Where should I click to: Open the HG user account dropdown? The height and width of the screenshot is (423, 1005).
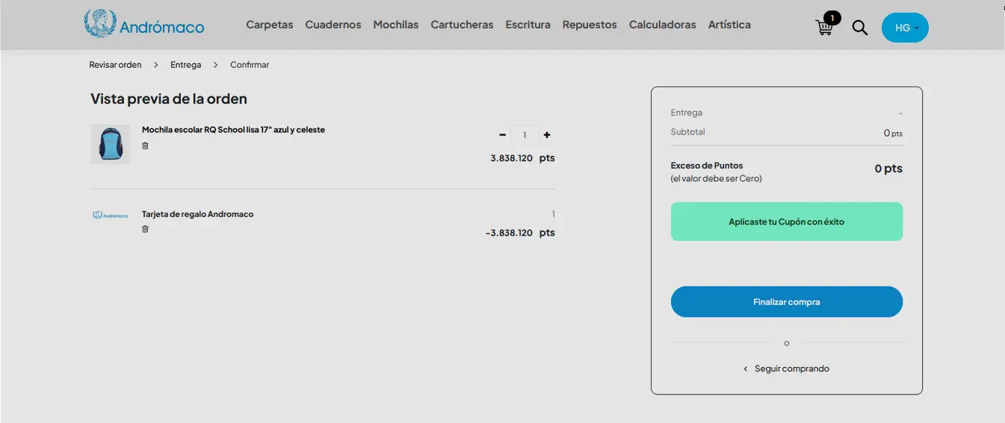pyautogui.click(x=905, y=28)
